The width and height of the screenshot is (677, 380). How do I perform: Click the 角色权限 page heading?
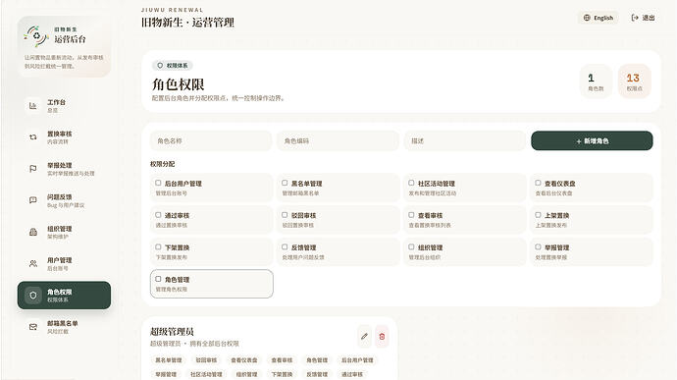(178, 84)
